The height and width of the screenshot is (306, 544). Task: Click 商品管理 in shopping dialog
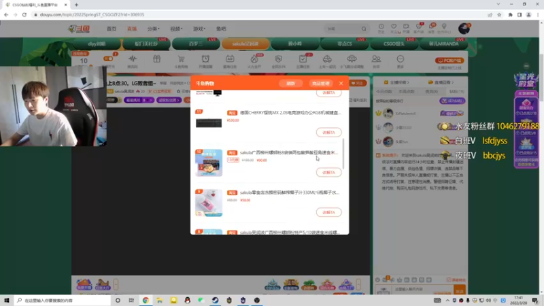pyautogui.click(x=320, y=83)
